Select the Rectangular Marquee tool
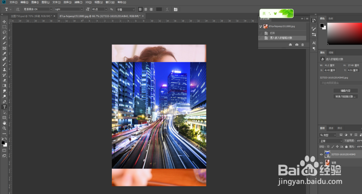 (4, 27)
